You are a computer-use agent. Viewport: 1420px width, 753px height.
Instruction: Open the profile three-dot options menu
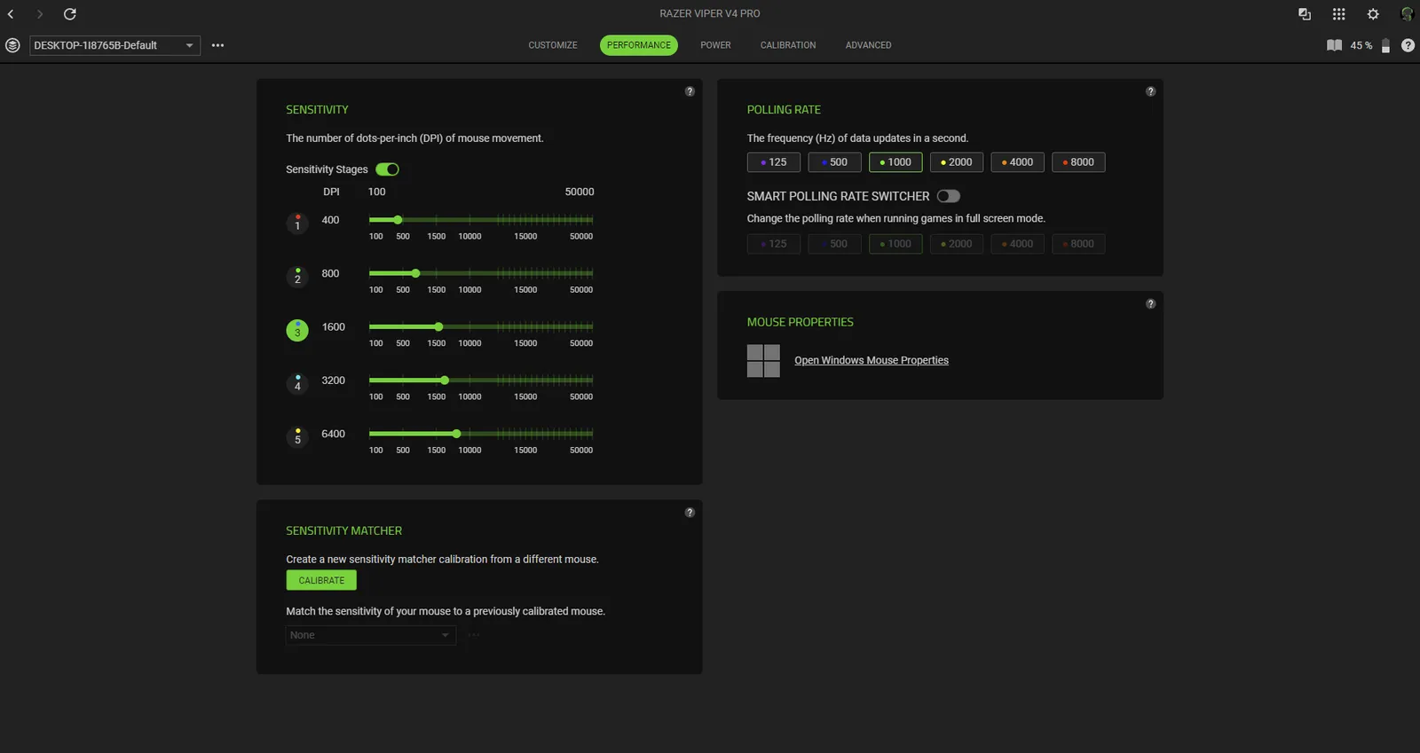click(218, 45)
